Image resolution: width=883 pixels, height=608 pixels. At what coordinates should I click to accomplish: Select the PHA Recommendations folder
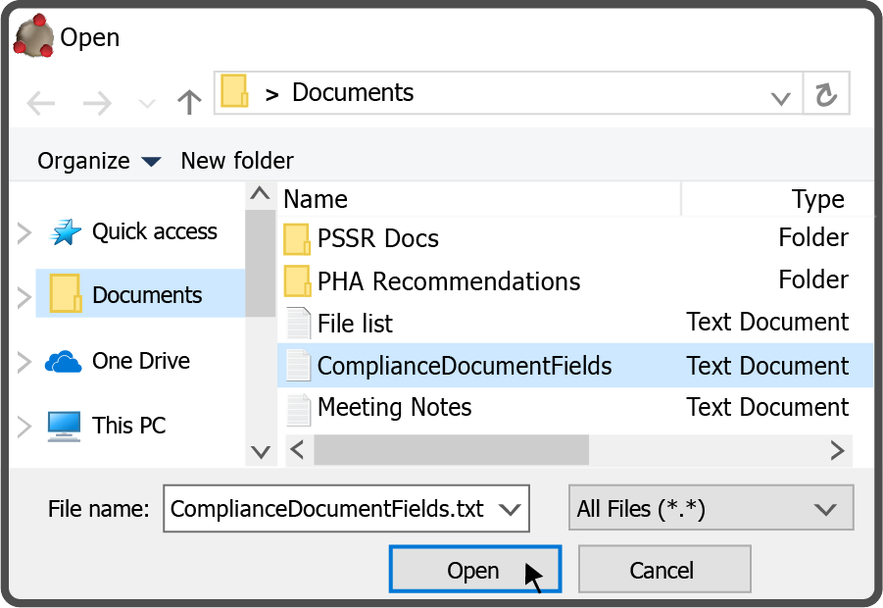(x=448, y=281)
